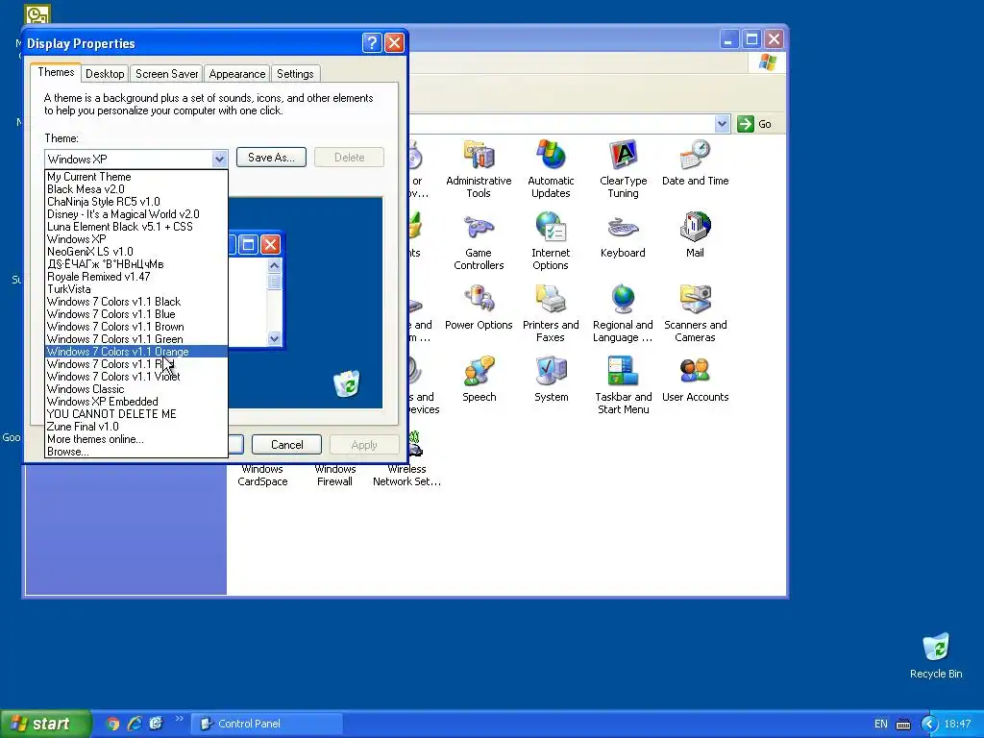The image size is (984, 738).
Task: Launch Internet Explorer from quick launch
Action: (x=135, y=724)
